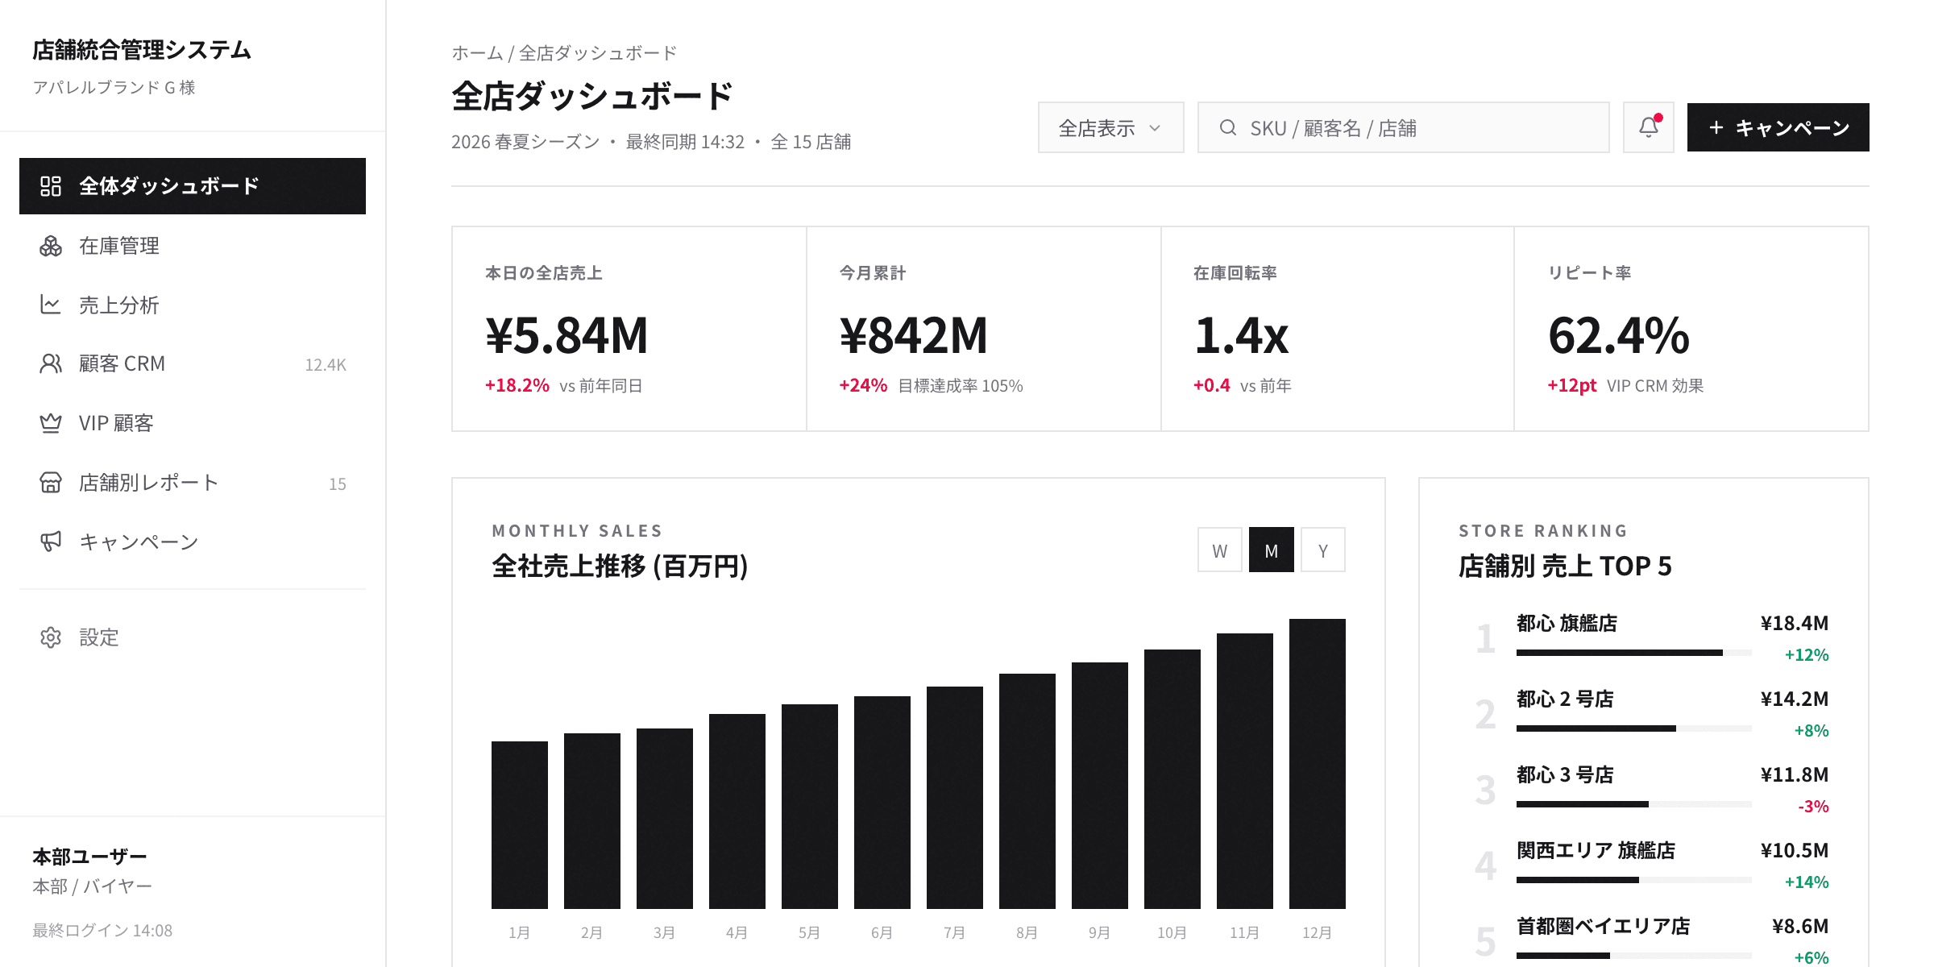Open the notification bell with red badge

1648,127
